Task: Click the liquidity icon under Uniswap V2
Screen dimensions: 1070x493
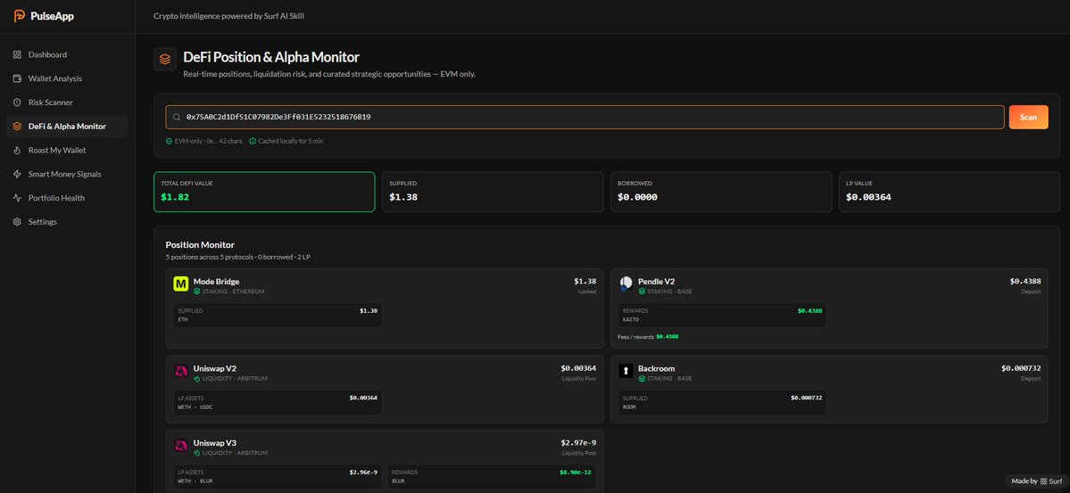Action: 196,378
